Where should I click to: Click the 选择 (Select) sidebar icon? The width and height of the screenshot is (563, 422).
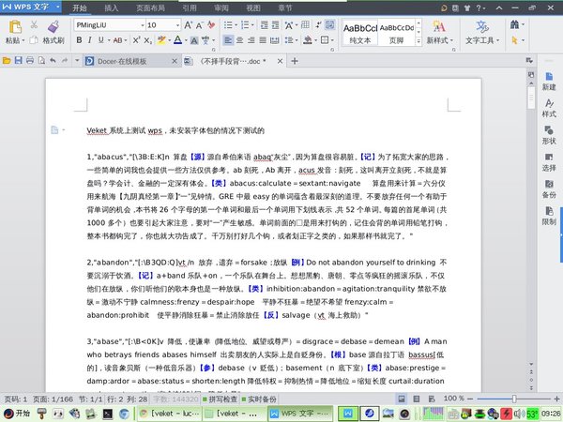[x=549, y=159]
